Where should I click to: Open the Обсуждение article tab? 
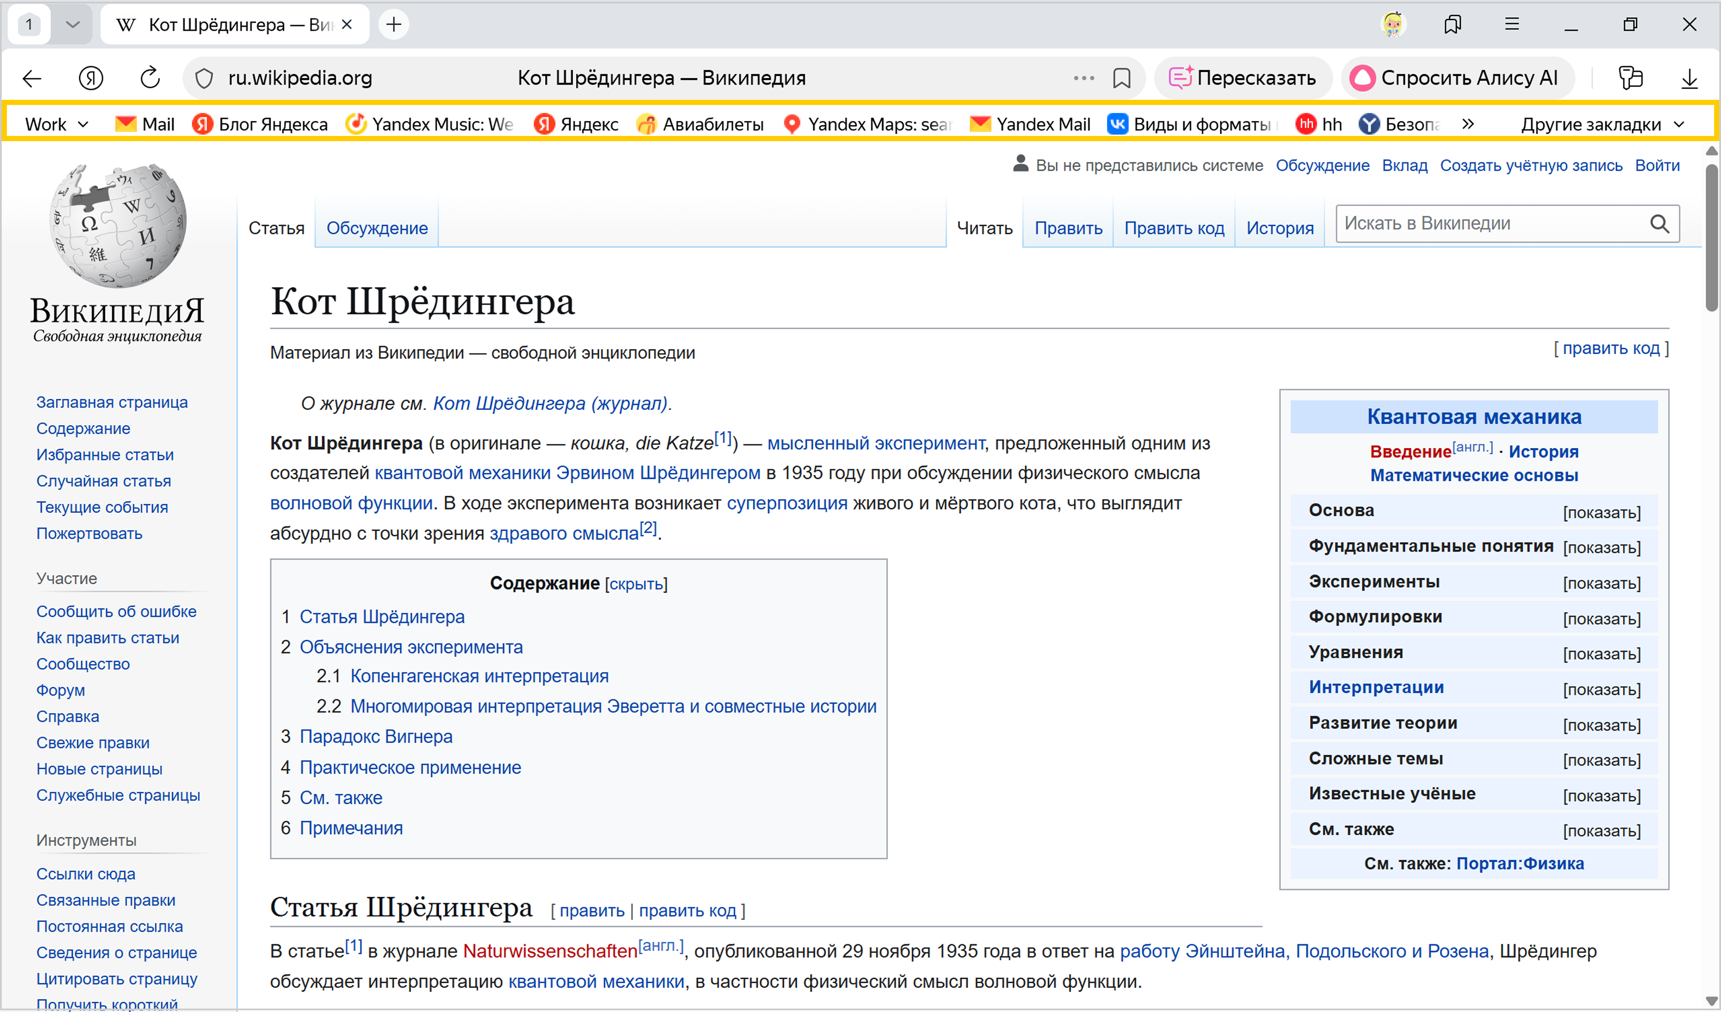click(377, 228)
